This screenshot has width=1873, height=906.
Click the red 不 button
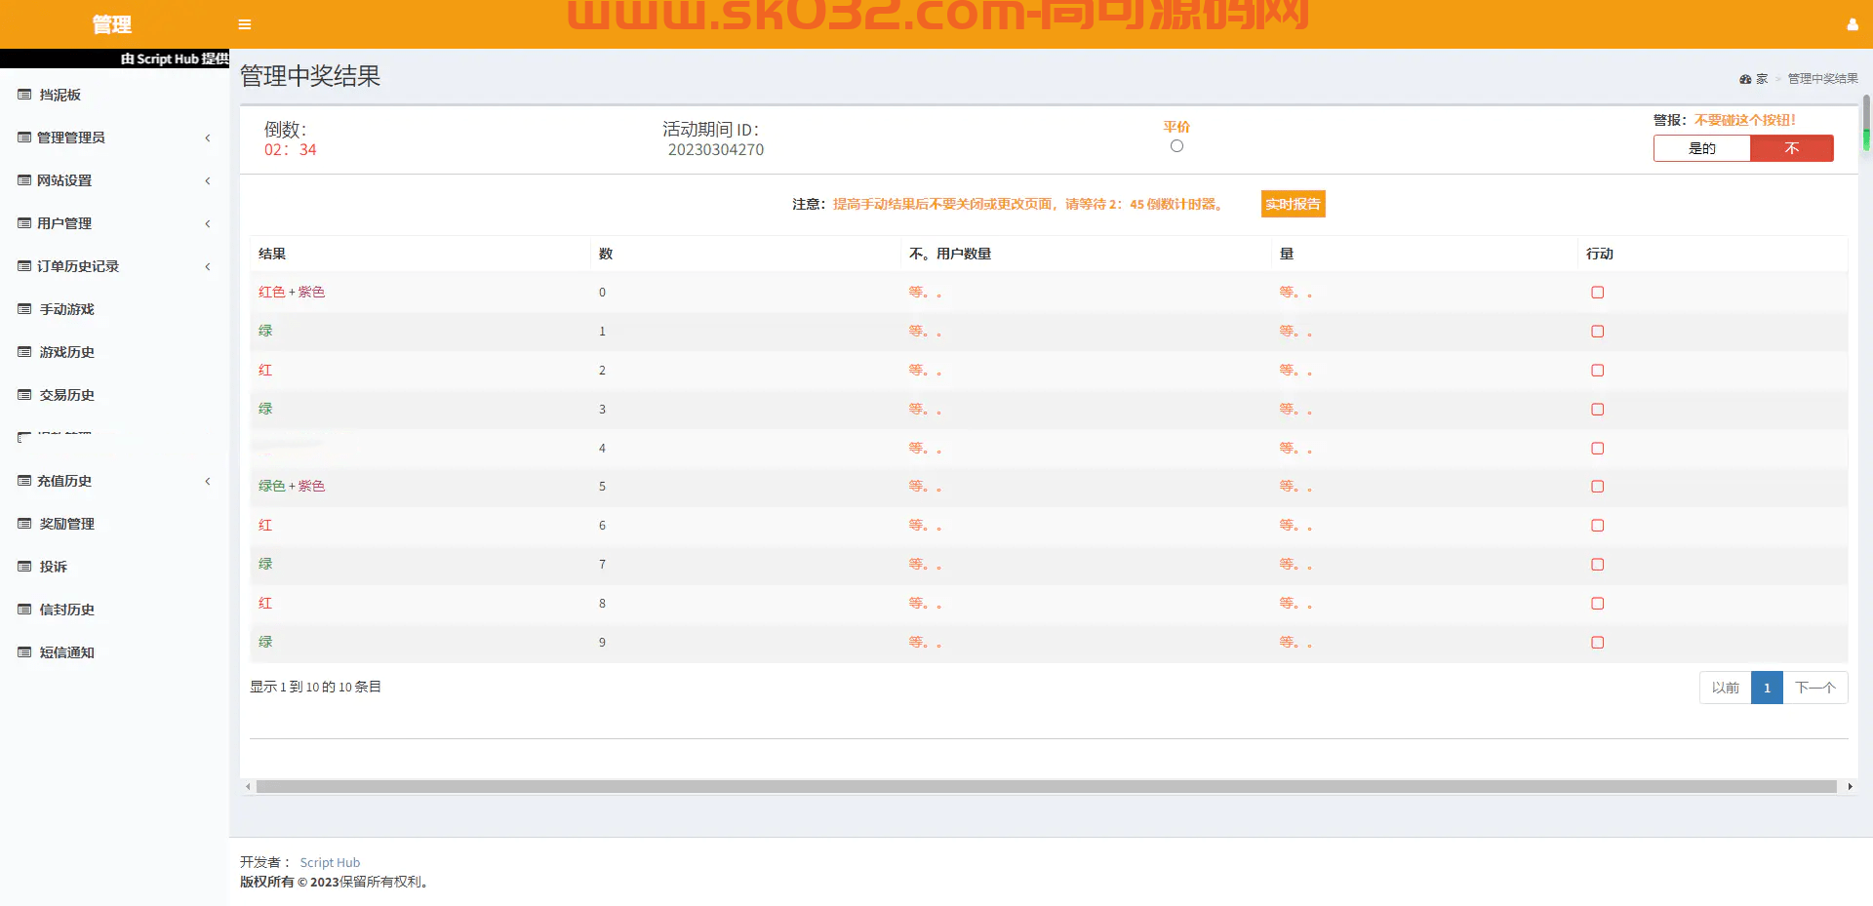(1792, 148)
